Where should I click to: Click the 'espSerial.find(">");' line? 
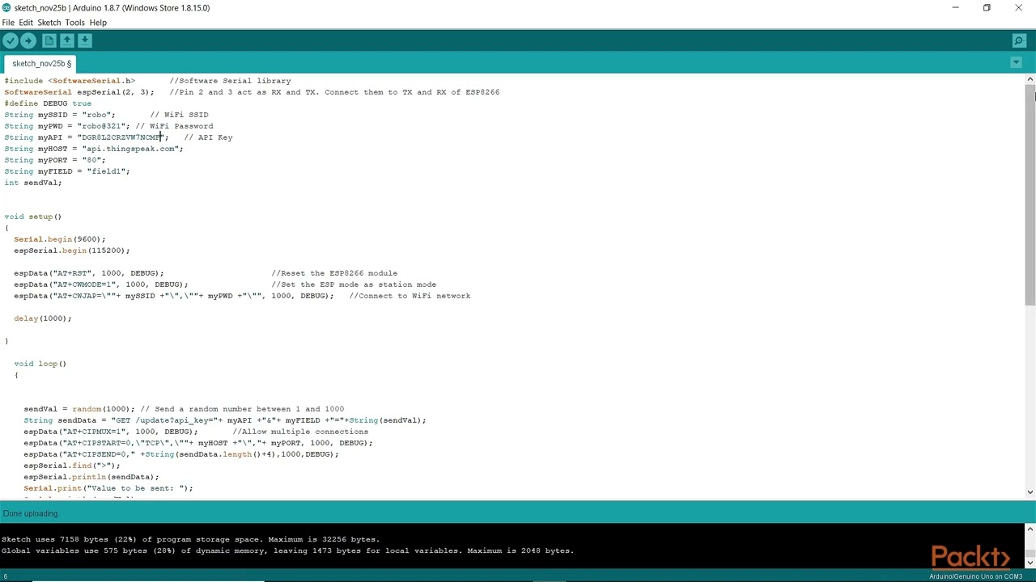point(72,466)
